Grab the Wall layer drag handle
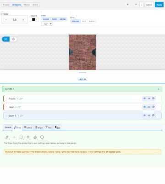 (6, 107)
